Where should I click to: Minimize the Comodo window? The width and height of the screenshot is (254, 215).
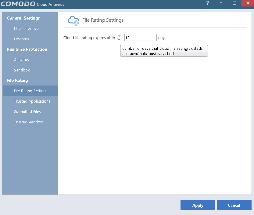click(x=221, y=3)
